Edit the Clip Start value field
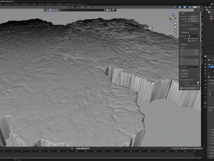The image size is (214, 161). point(193,19)
